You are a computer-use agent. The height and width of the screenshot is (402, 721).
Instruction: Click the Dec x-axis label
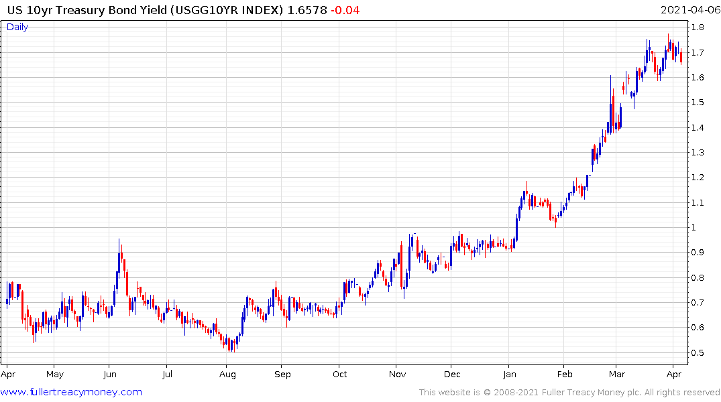(x=452, y=375)
